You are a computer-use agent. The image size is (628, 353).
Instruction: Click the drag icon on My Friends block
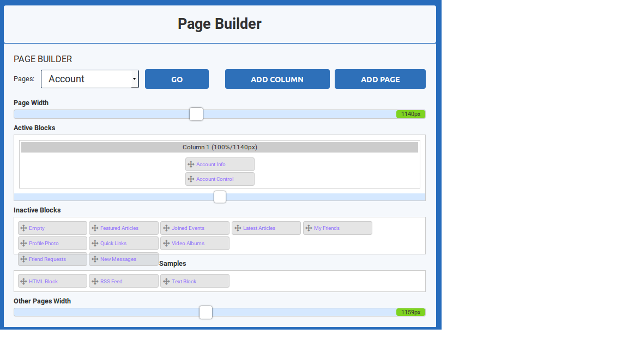pyautogui.click(x=309, y=228)
